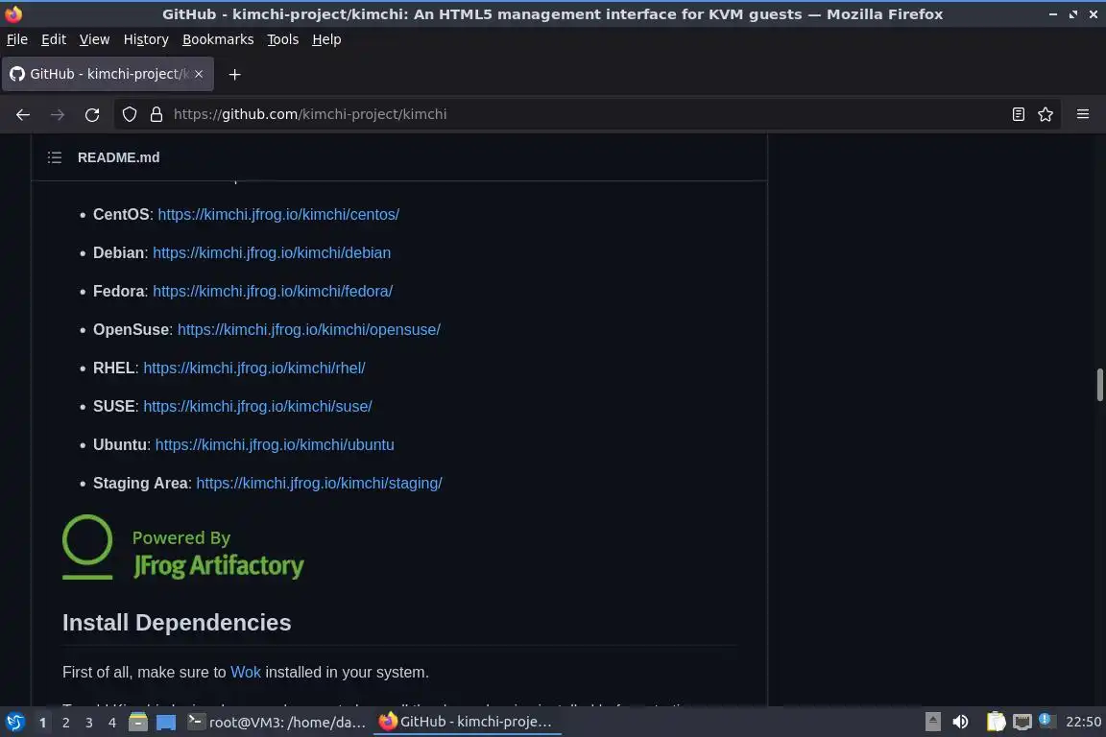
Task: Click the README.md file name header
Action: coord(118,157)
